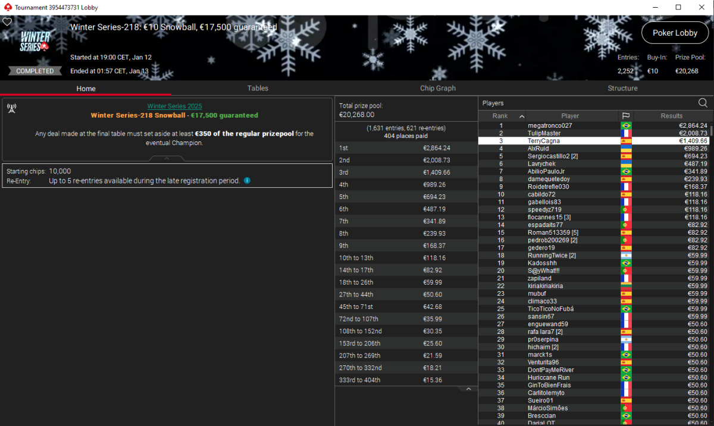Open the Winter Series 2025 link
The image size is (714, 426).
tap(174, 106)
